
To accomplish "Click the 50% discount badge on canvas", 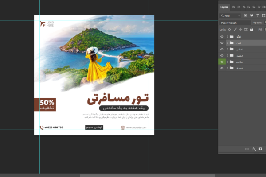I will tap(45, 104).
